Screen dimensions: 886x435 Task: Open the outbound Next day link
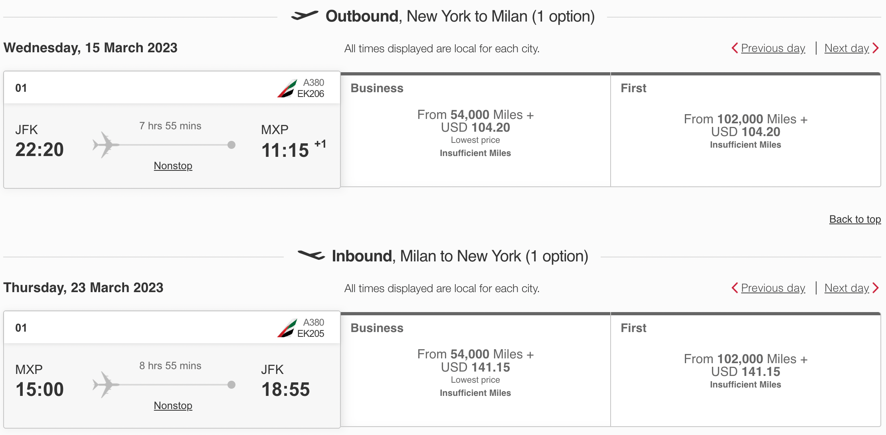[846, 48]
